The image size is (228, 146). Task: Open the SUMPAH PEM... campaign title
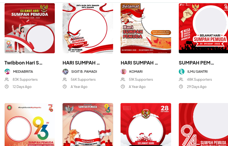(x=196, y=63)
